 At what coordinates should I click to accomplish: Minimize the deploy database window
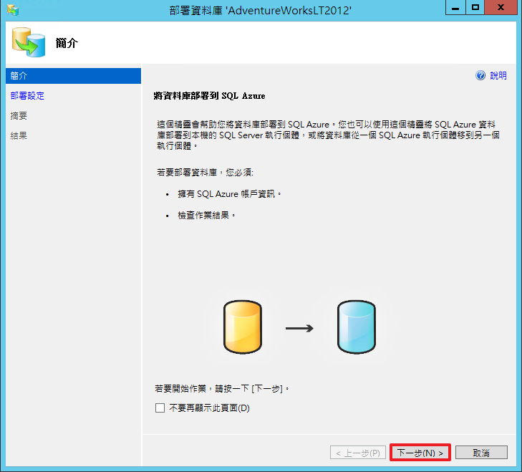tap(455, 7)
